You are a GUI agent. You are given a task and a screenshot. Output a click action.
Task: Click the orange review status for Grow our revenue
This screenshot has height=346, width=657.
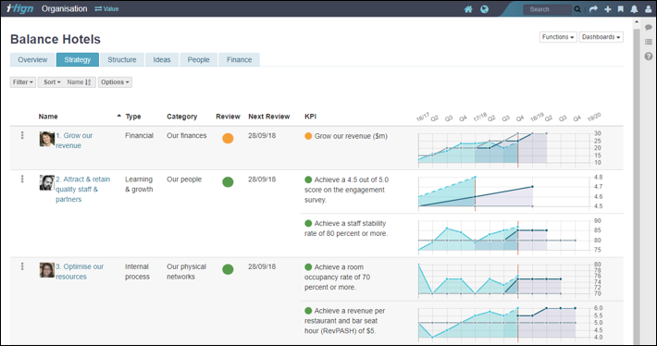[x=228, y=138]
